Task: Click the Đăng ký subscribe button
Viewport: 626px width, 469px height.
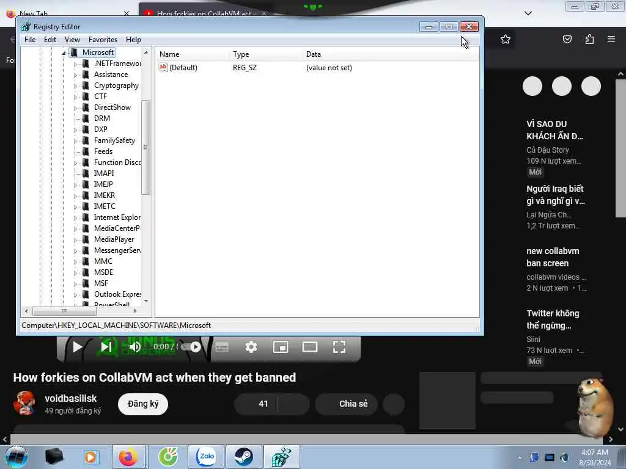Action: [143, 404]
